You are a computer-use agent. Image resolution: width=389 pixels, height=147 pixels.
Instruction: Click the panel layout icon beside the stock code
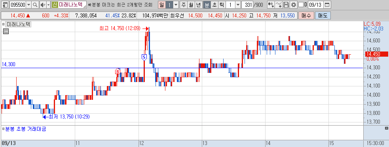5,4
